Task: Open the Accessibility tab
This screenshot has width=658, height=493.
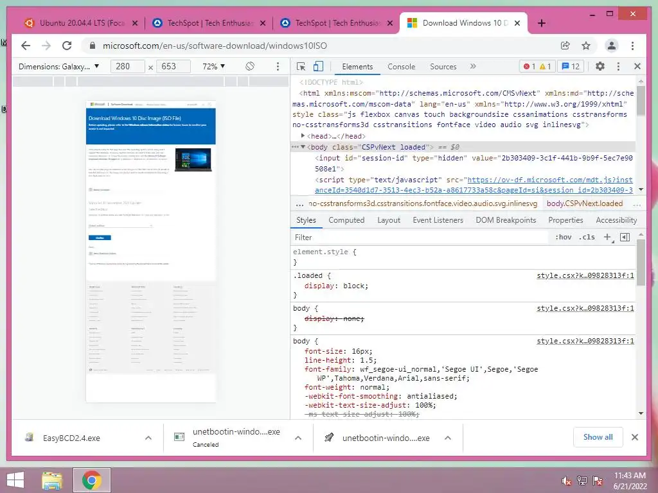Action: point(616,220)
